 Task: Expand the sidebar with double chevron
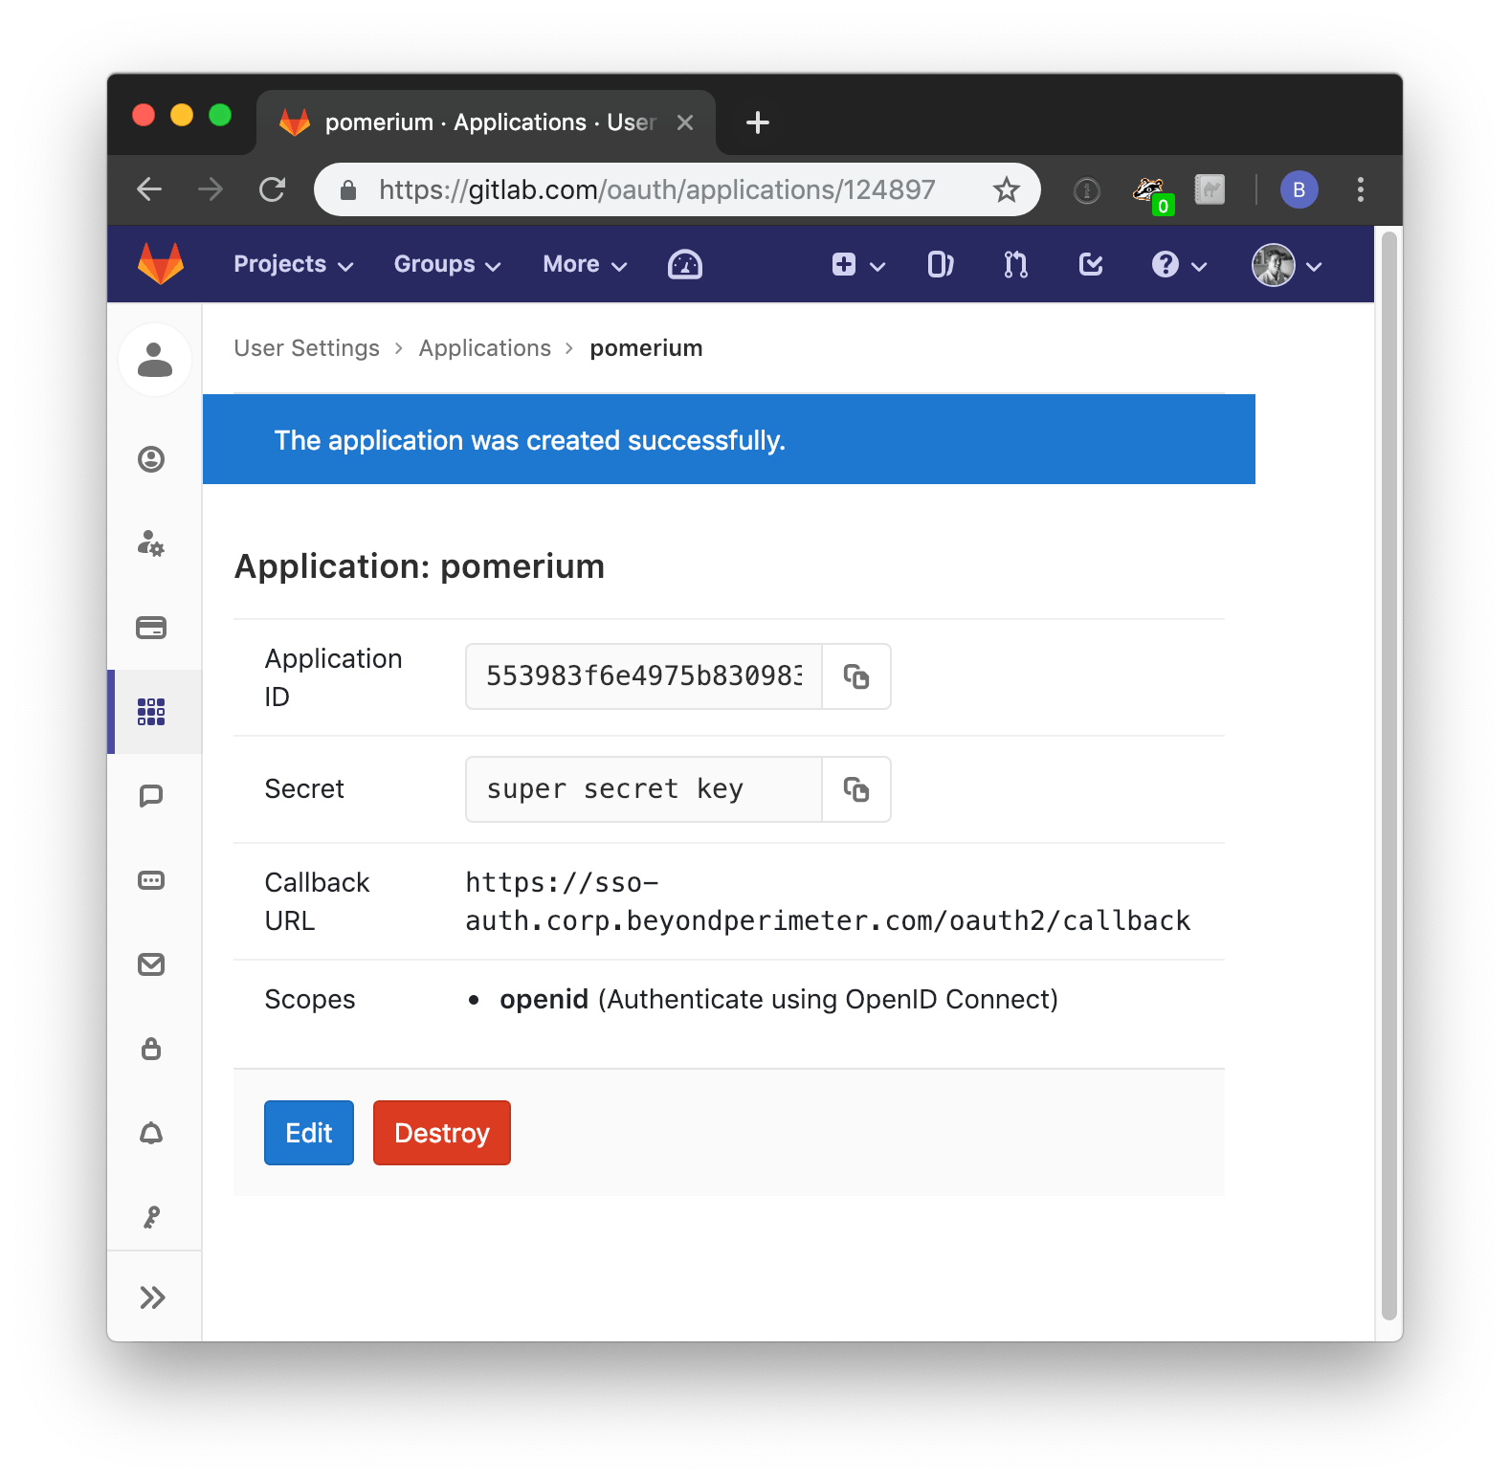pyautogui.click(x=153, y=1297)
